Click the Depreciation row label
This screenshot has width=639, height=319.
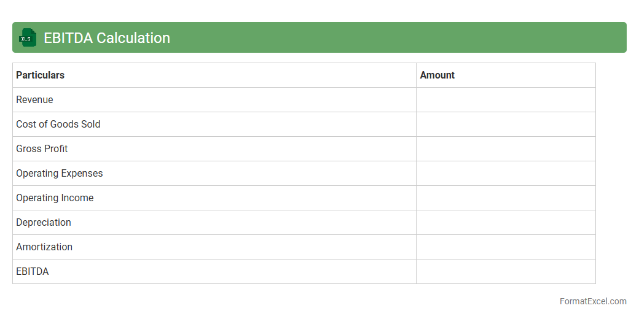tap(43, 223)
